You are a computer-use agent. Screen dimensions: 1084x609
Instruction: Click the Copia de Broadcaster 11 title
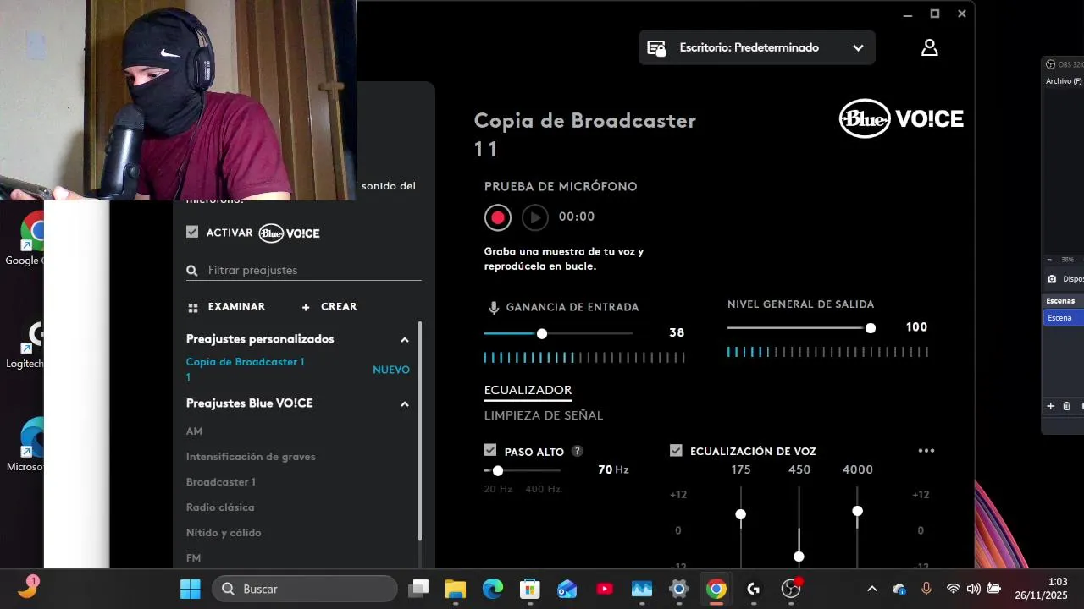(585, 134)
